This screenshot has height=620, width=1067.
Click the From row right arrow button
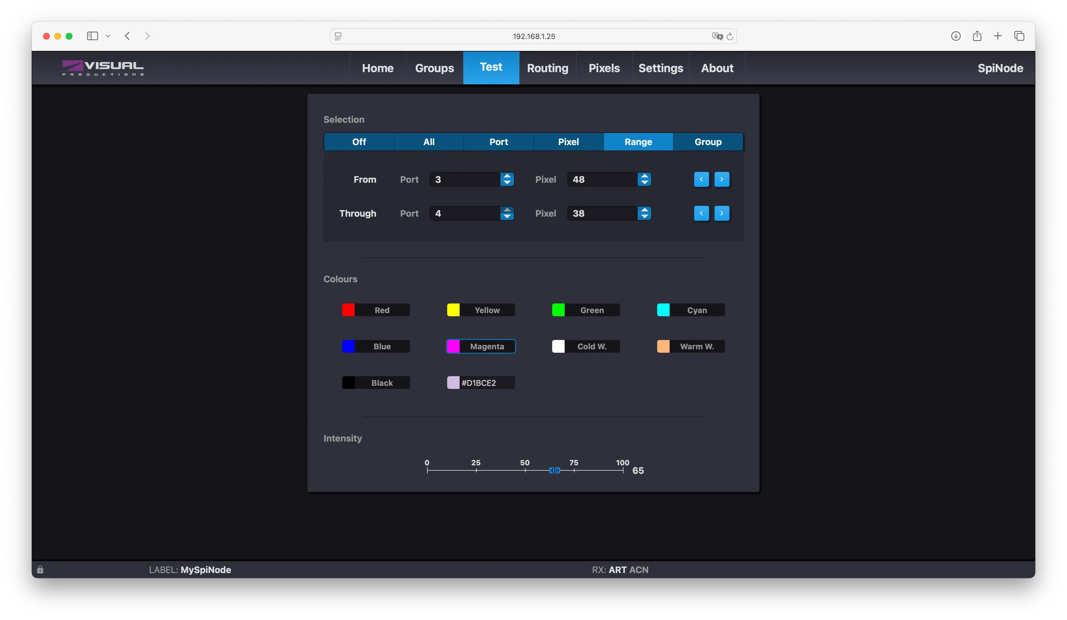721,179
